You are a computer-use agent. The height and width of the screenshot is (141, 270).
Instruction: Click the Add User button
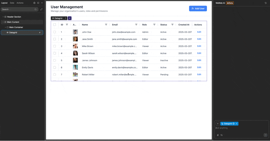(x=198, y=8)
